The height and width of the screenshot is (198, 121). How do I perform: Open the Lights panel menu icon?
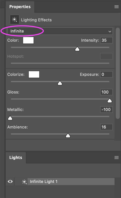click(x=116, y=157)
